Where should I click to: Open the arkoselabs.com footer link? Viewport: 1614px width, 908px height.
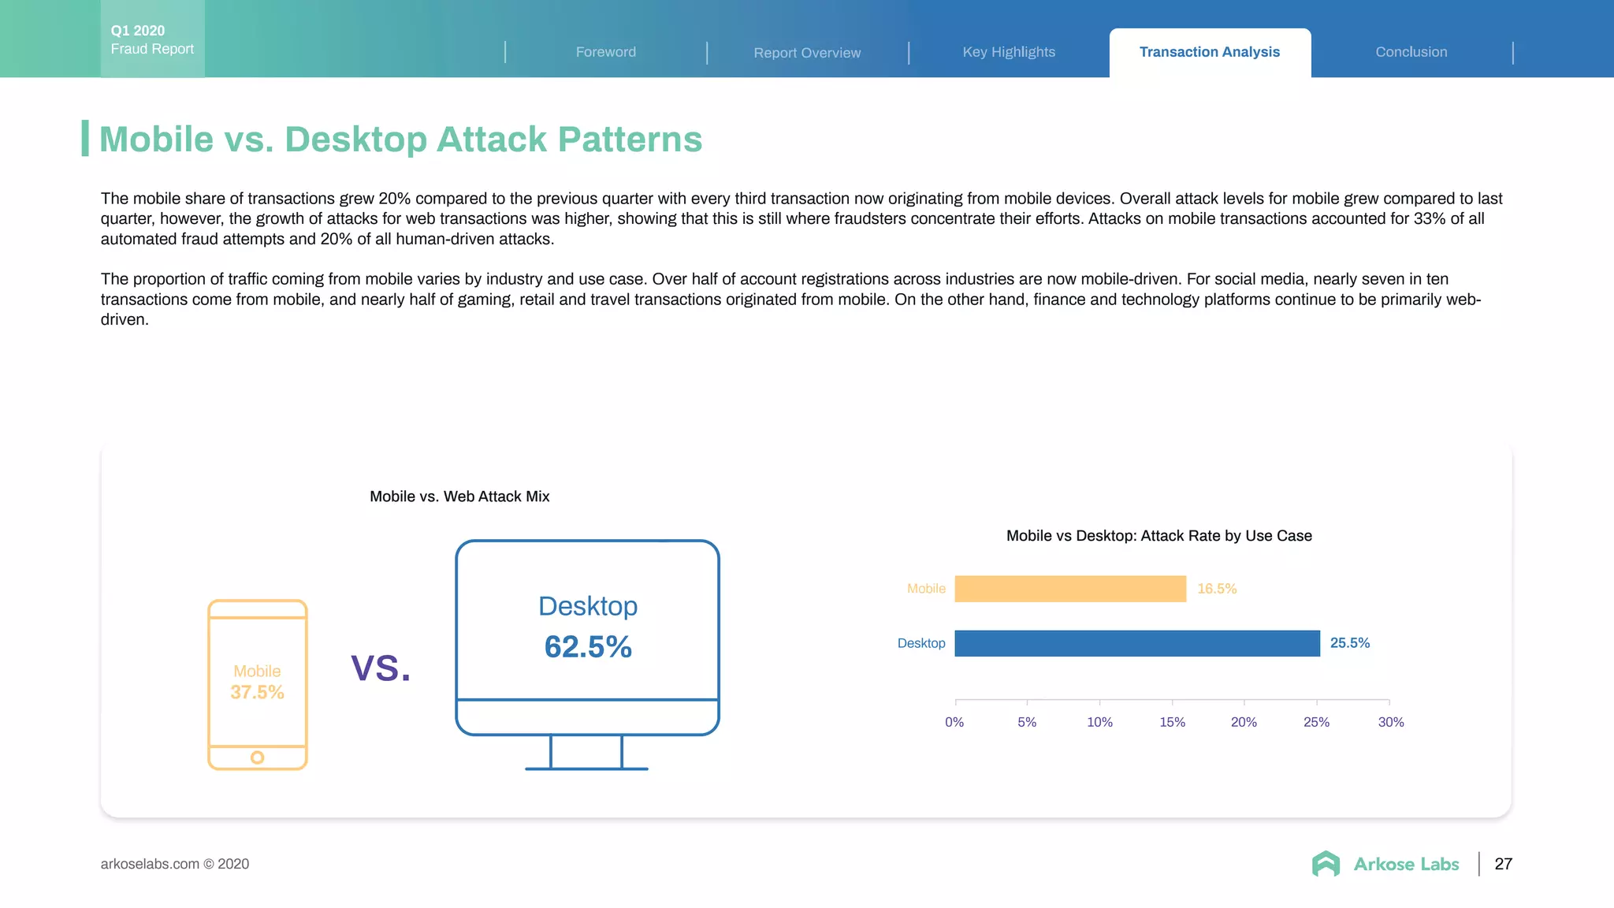(x=174, y=864)
